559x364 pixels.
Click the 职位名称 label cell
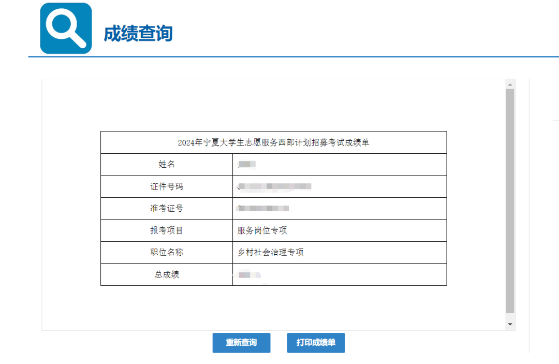tap(167, 252)
